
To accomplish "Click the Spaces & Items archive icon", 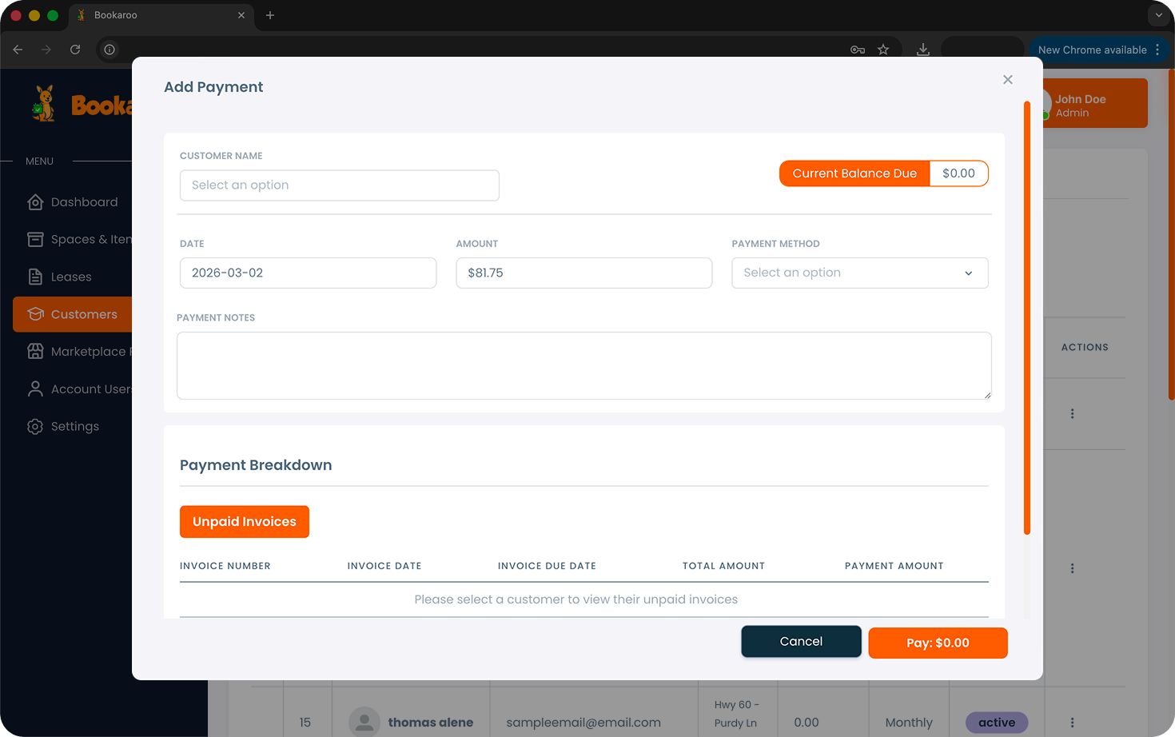I will pyautogui.click(x=35, y=239).
